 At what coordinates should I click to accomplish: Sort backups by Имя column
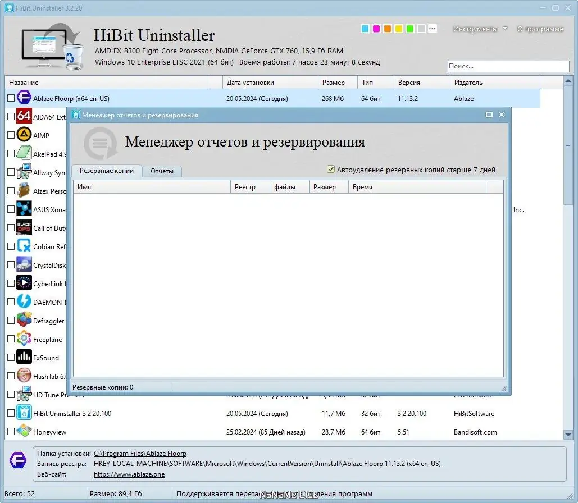coord(152,187)
